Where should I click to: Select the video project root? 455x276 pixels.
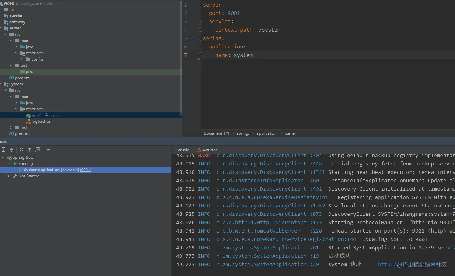point(9,3)
